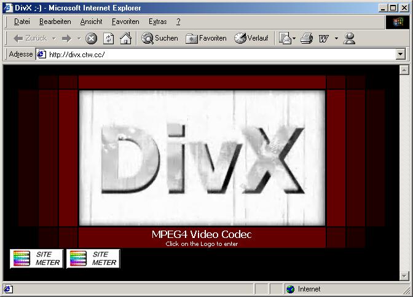Screen dimensions: 413x297
Task: Click the Mail envelope toolbar icon
Action: tap(285, 38)
